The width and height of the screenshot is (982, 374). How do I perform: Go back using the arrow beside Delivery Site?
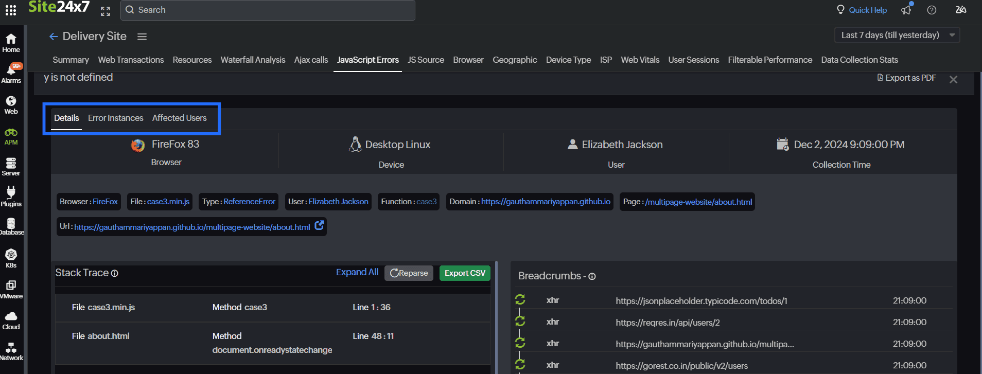pyautogui.click(x=54, y=37)
